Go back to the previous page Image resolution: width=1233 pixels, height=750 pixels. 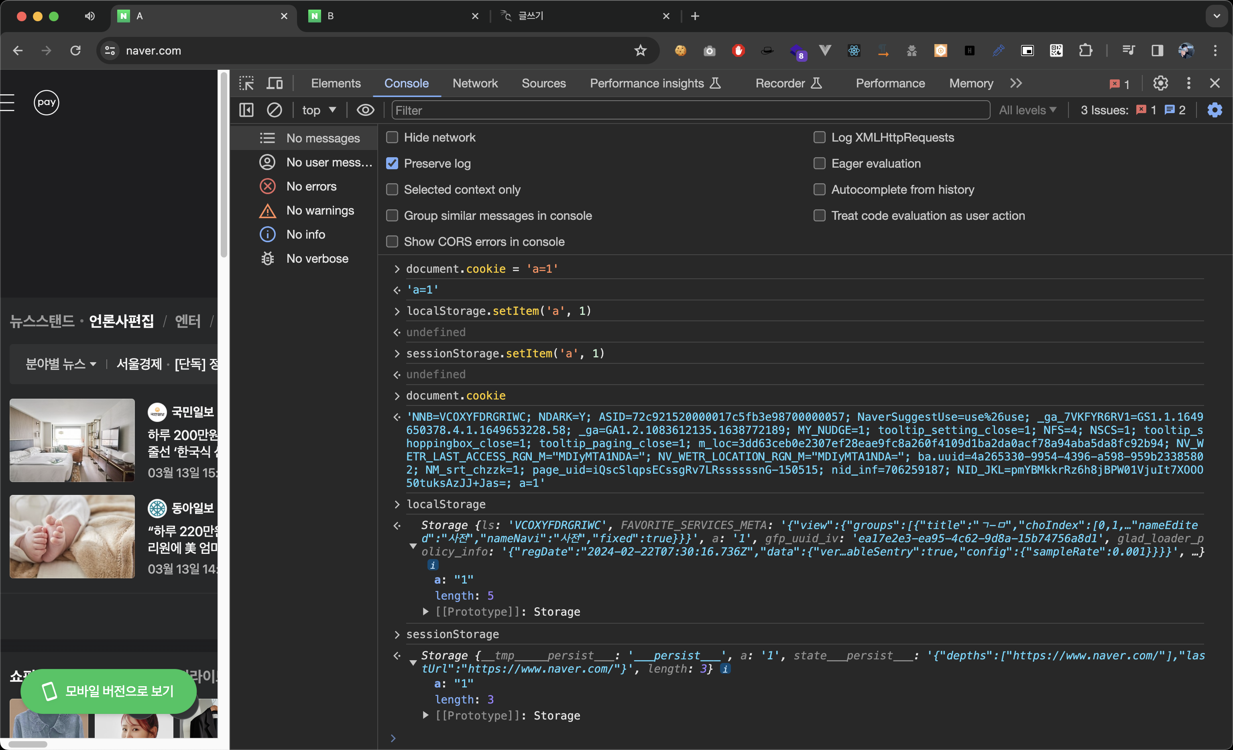(18, 51)
